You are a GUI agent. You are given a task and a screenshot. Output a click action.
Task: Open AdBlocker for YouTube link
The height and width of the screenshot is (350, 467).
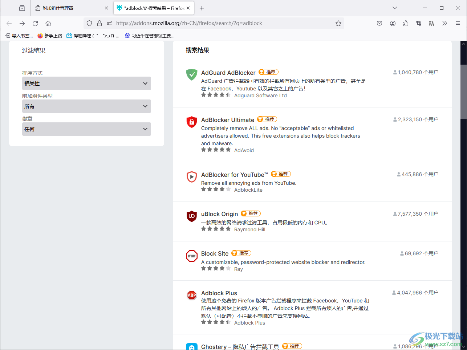[235, 175]
